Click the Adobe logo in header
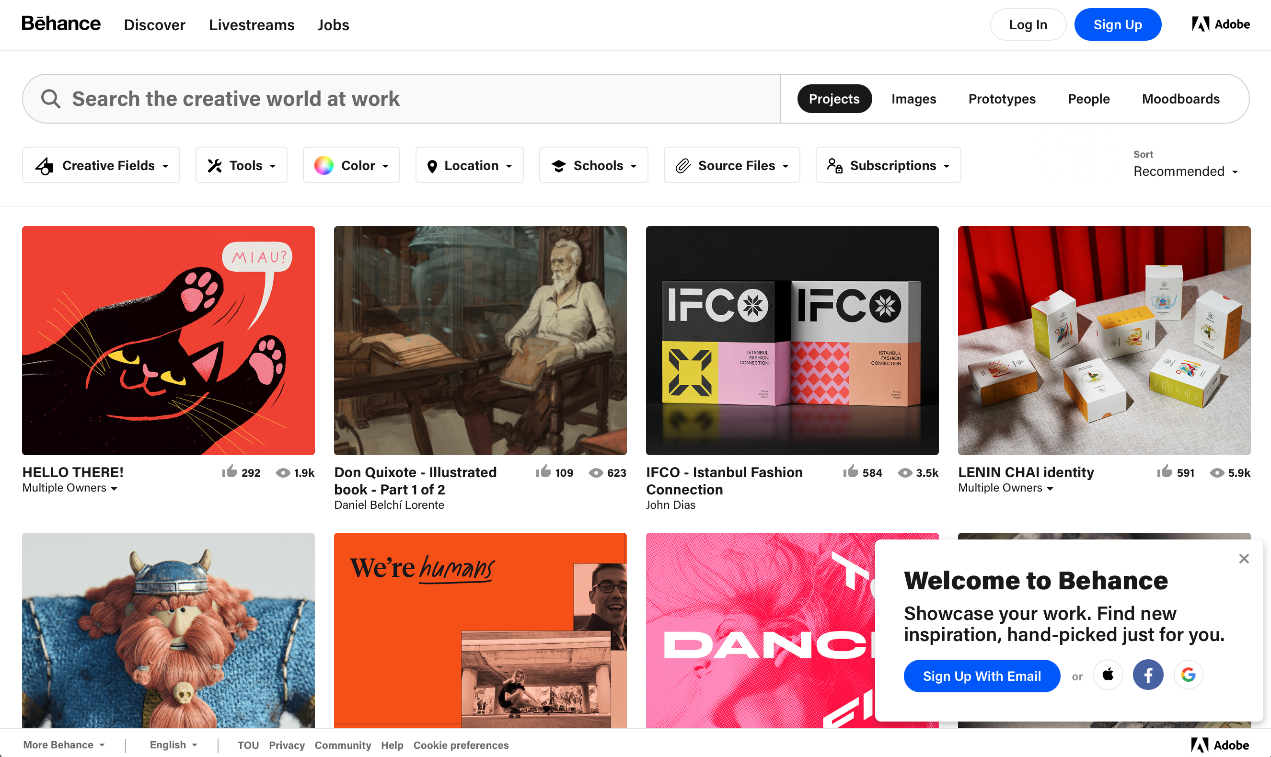 coord(1221,24)
